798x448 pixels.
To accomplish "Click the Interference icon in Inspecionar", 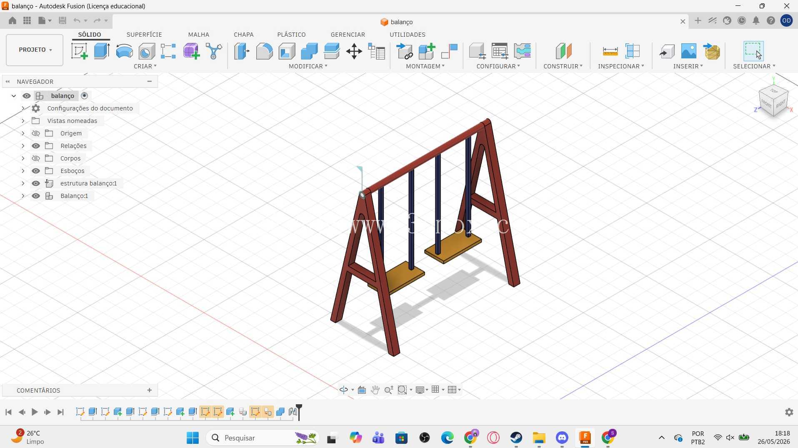I will (633, 51).
